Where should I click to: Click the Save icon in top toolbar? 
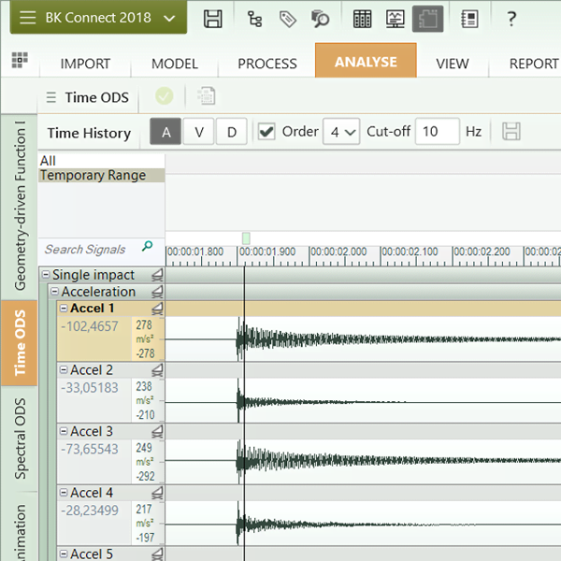tap(213, 18)
